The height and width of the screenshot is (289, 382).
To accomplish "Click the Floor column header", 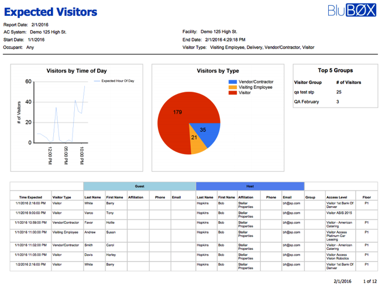I will point(366,197).
